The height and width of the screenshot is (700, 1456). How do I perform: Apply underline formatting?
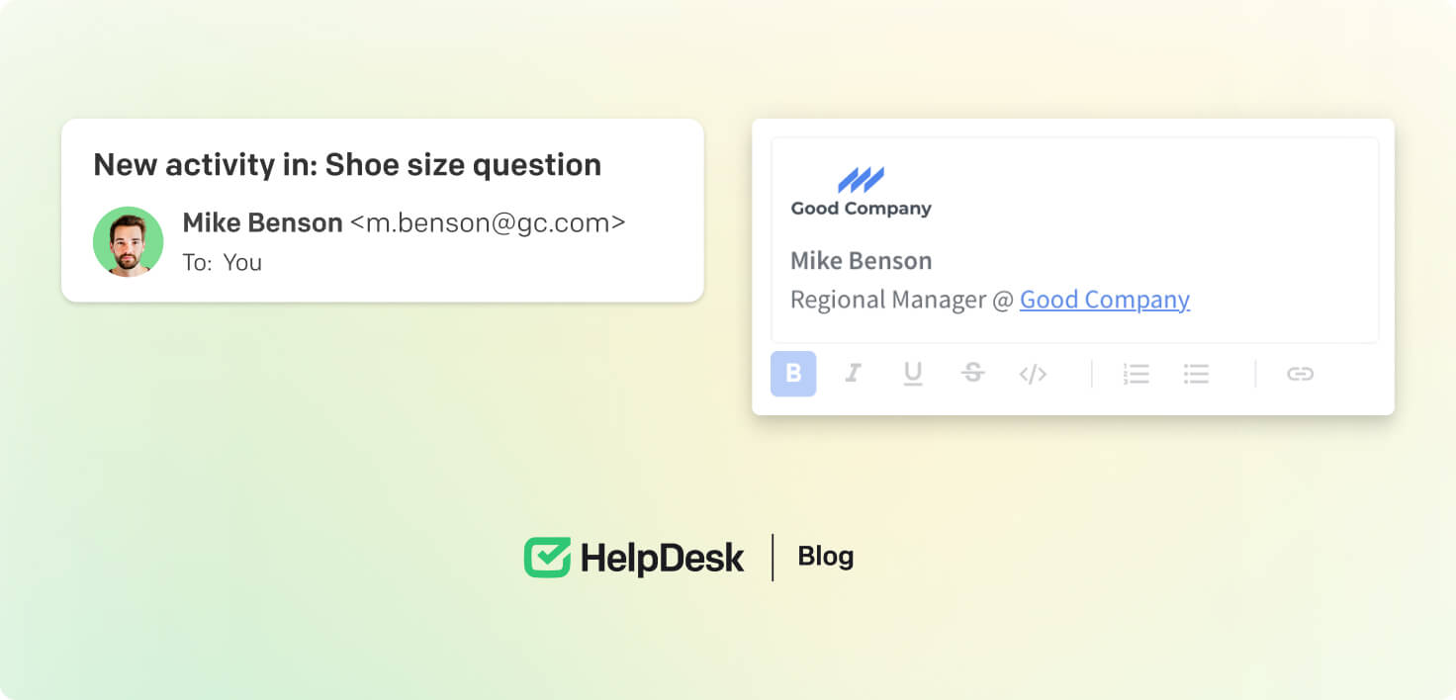[913, 374]
